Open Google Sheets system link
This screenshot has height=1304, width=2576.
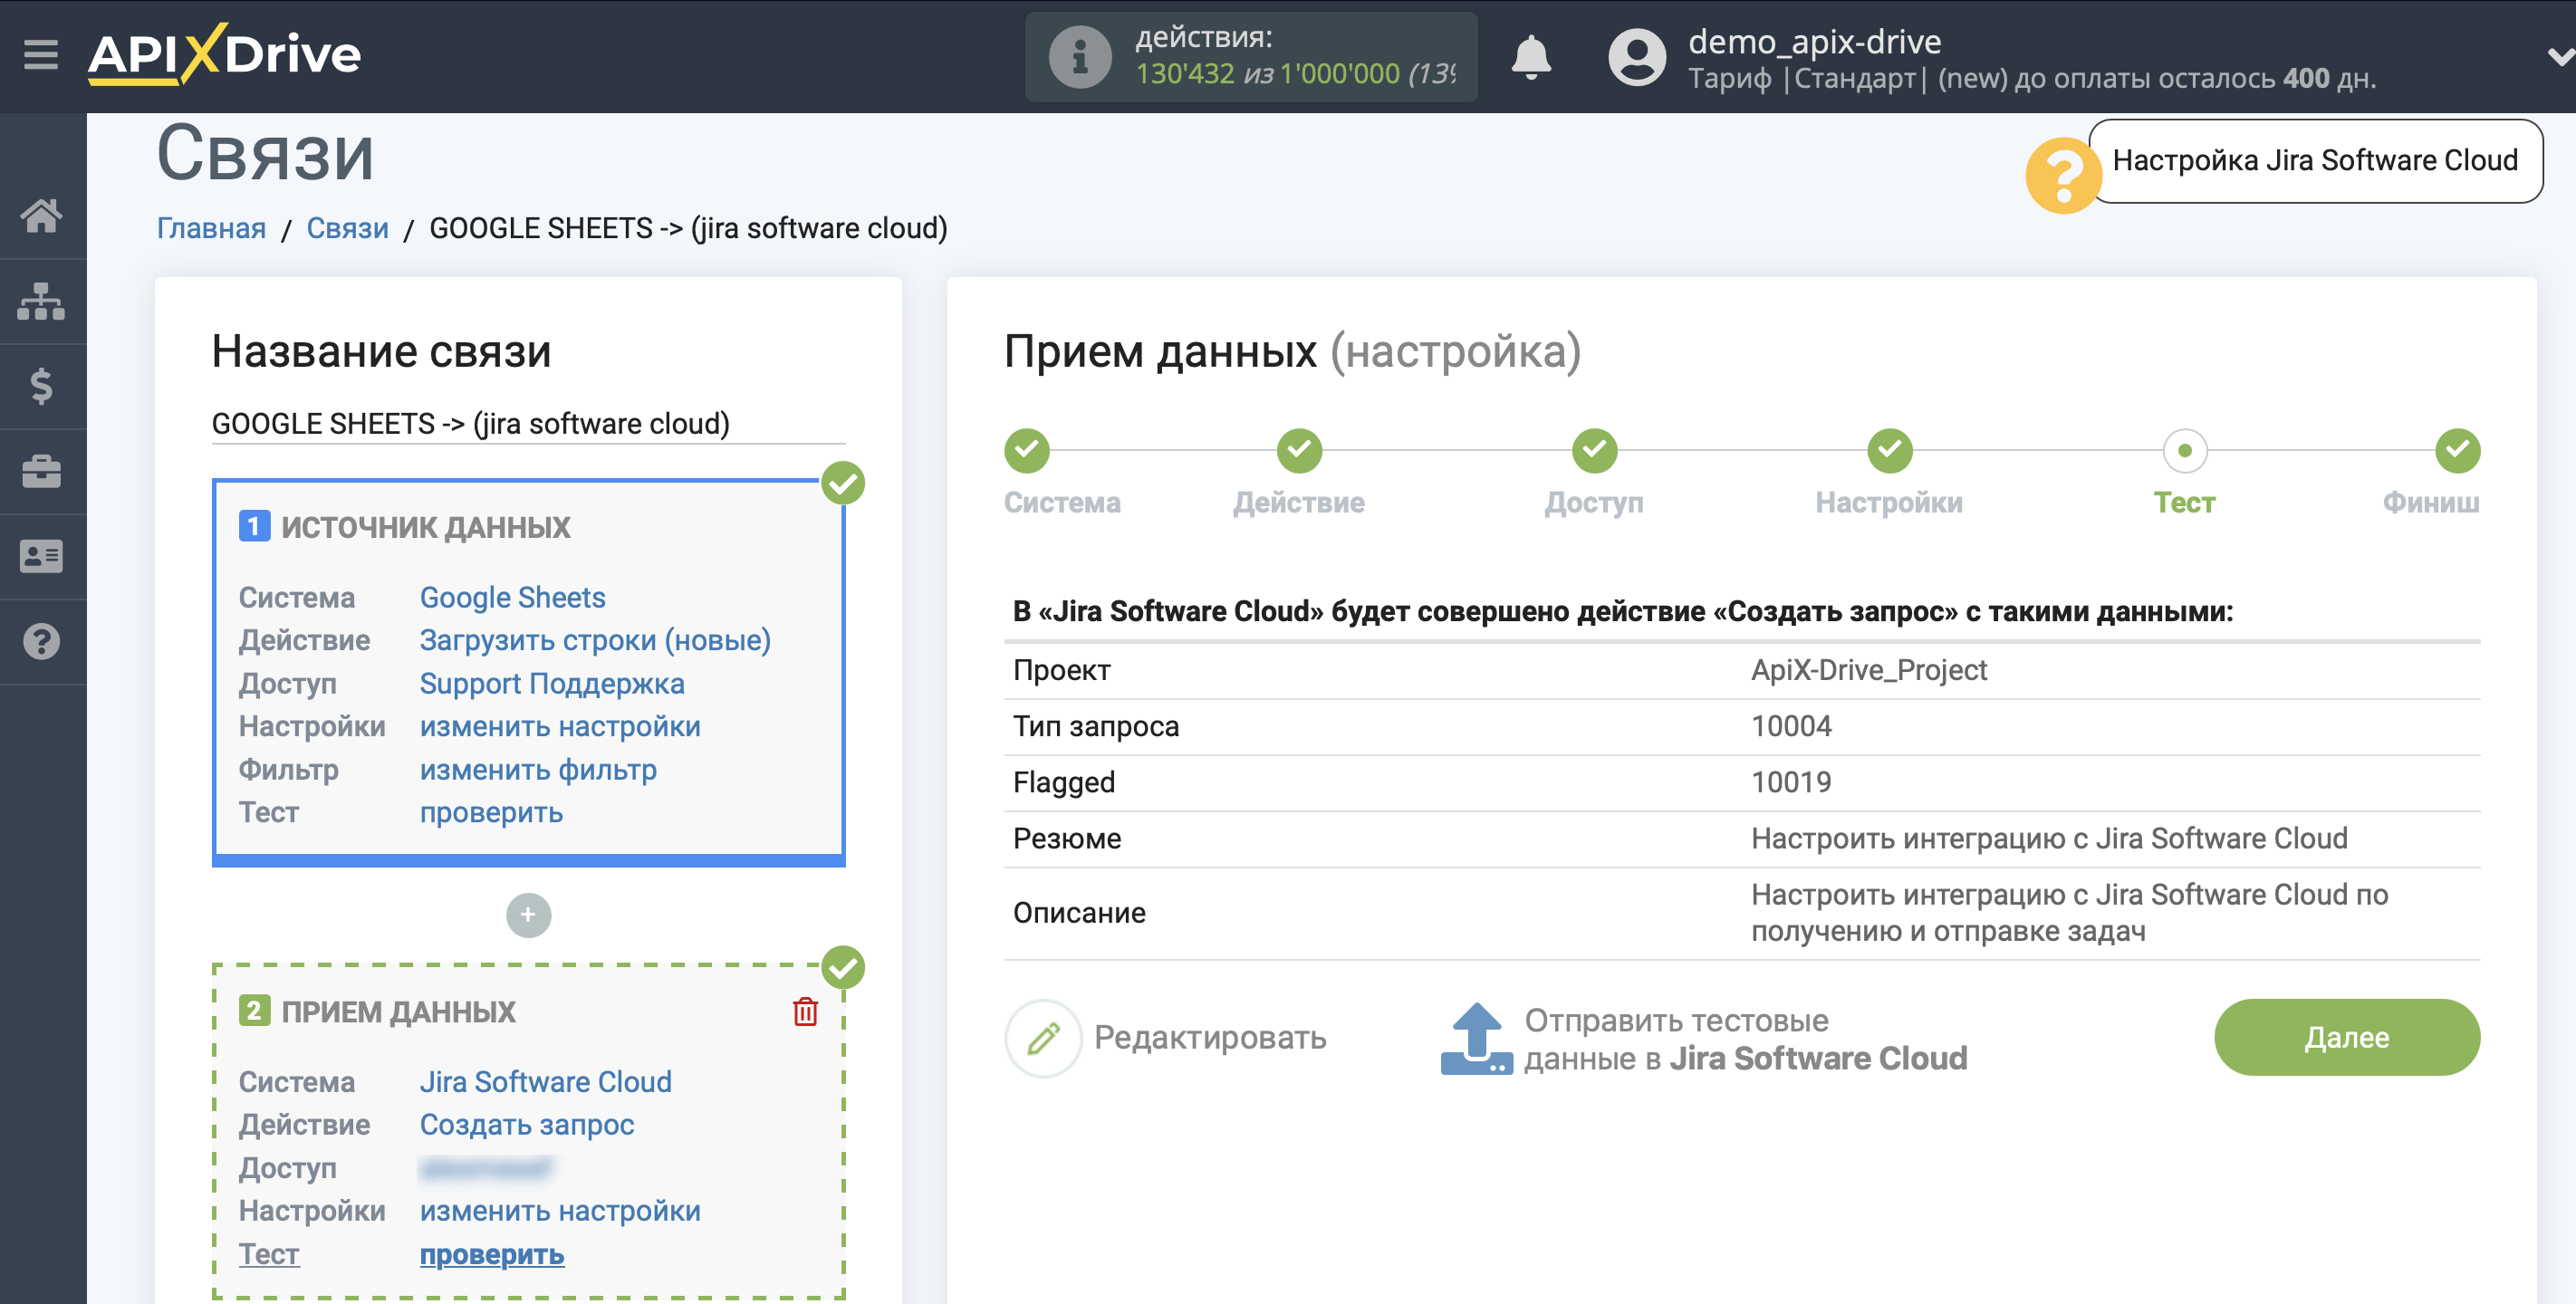point(512,597)
